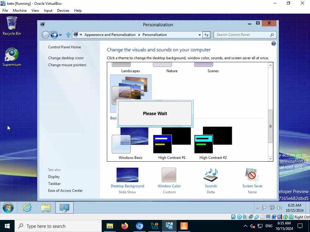This screenshot has height=232, width=310.
Task: Click the Forward navigation arrow in Personalization
Action: click(x=54, y=35)
